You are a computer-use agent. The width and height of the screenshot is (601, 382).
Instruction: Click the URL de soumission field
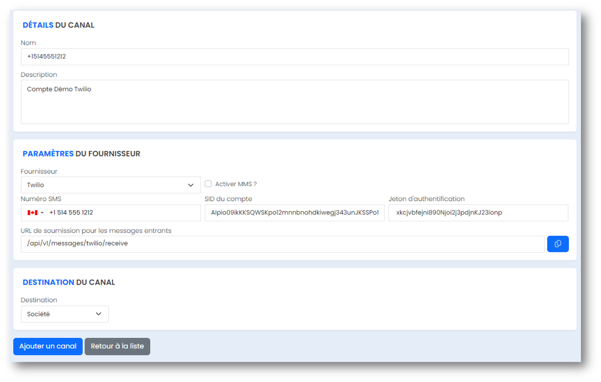click(x=282, y=244)
